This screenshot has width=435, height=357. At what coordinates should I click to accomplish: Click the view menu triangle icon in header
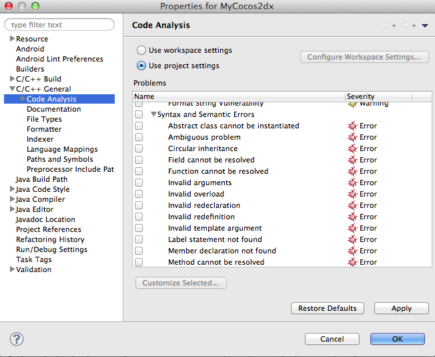coord(425,25)
